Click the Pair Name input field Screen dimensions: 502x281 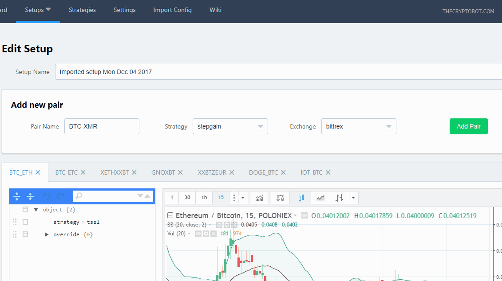tap(102, 126)
